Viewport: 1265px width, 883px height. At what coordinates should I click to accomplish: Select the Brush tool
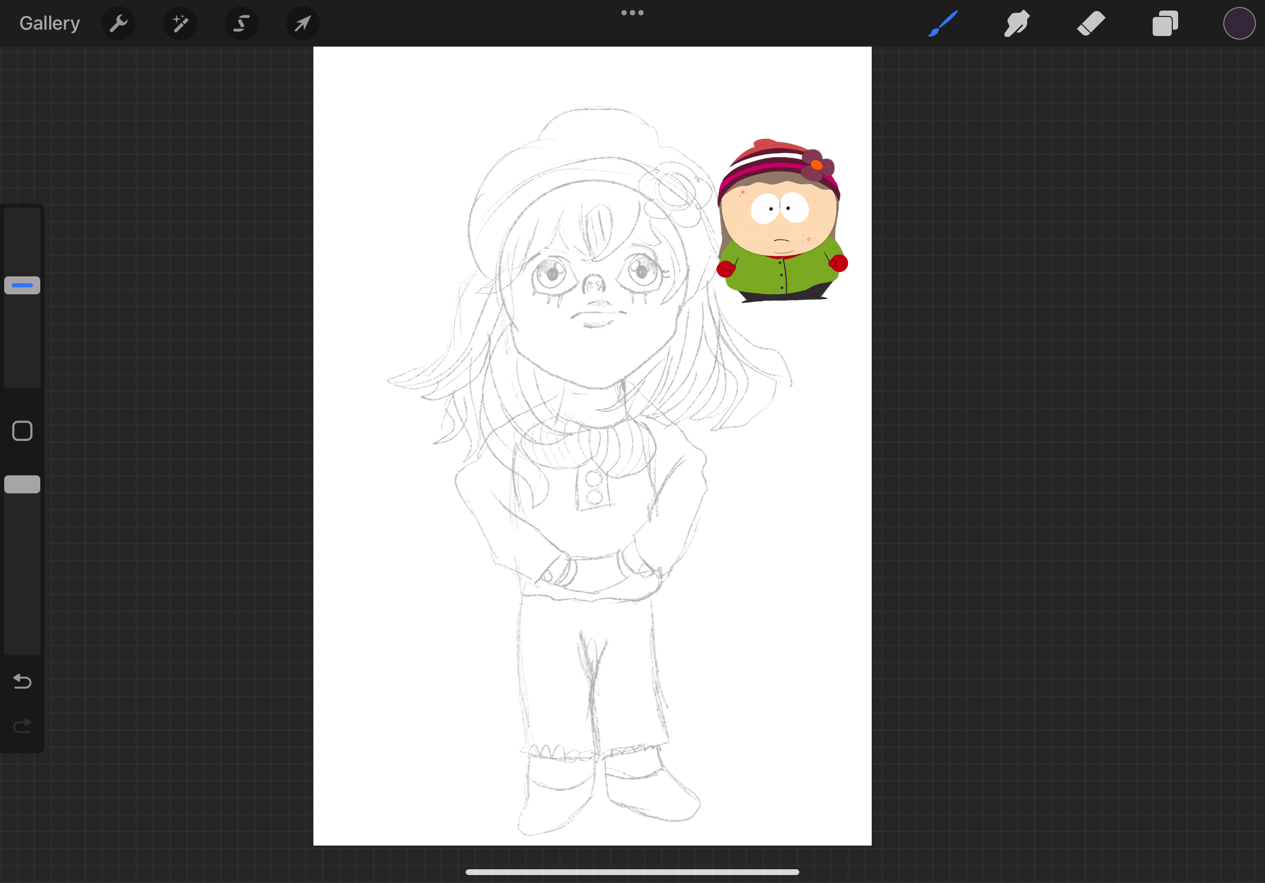coord(943,23)
